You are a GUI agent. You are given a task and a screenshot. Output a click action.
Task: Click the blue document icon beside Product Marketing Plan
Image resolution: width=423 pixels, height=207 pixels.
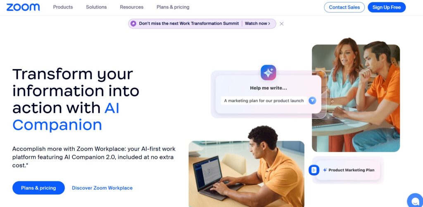[314, 170]
